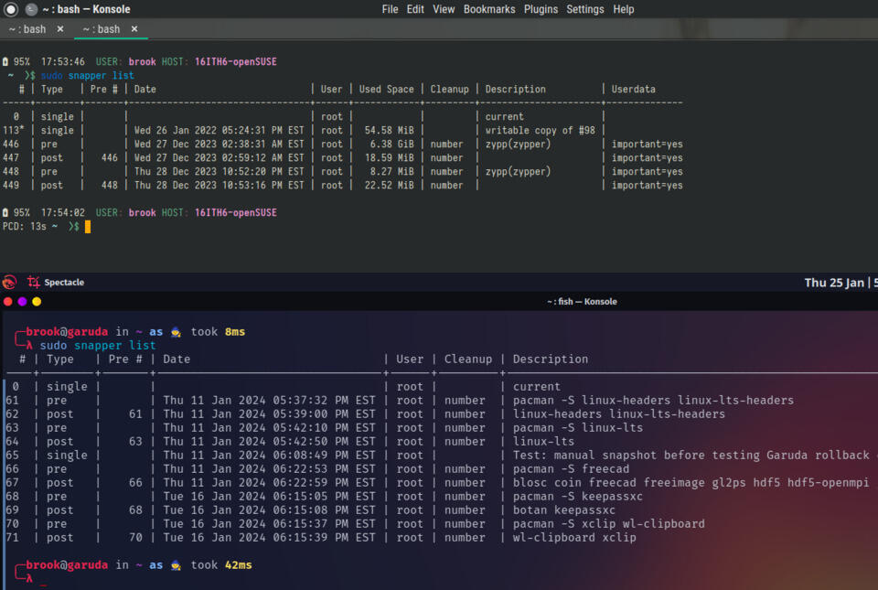Click 'writable copy of #98' description
The width and height of the screenshot is (878, 590).
[x=540, y=131]
